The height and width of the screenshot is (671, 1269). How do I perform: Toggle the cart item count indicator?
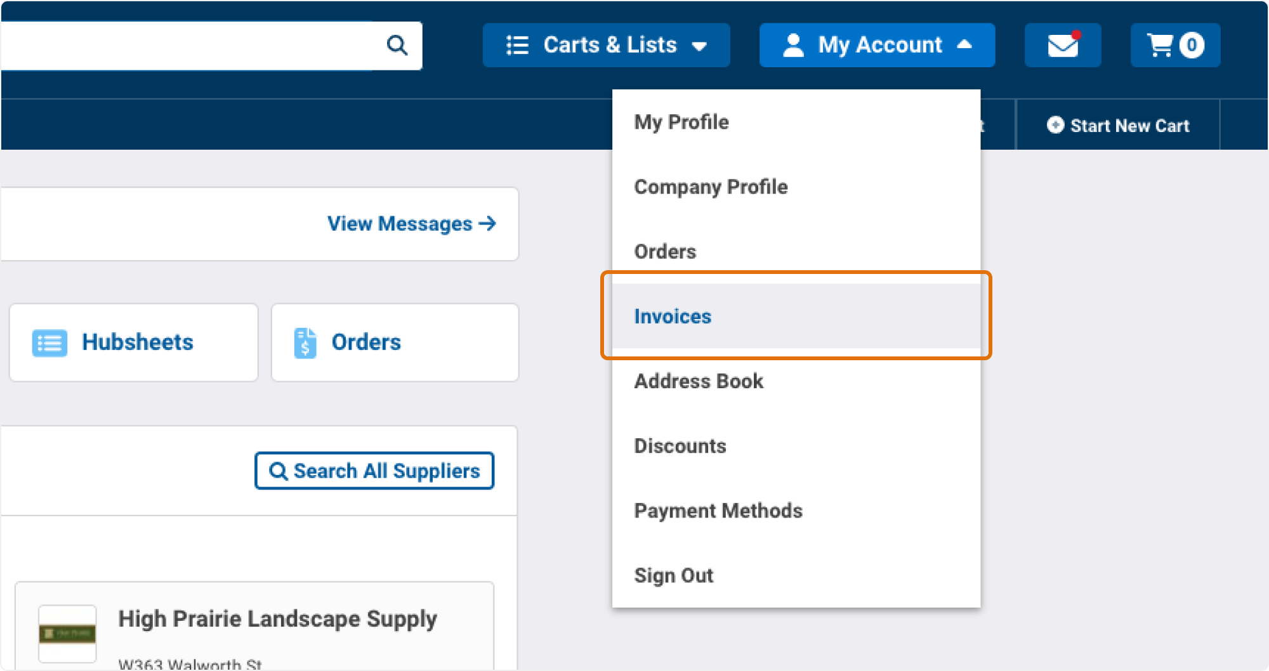tap(1192, 45)
